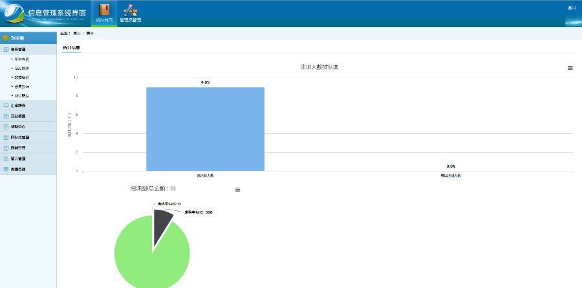Click the 总注册人数 x-axis label

point(205,175)
